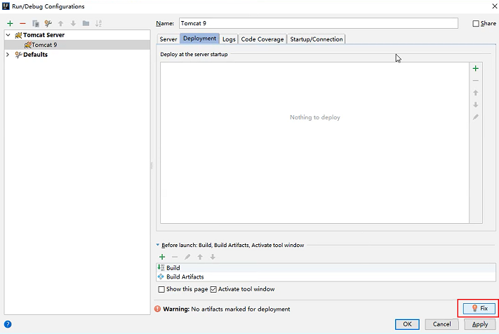The image size is (499, 334).
Task: Select the Deployment tab
Action: [199, 39]
